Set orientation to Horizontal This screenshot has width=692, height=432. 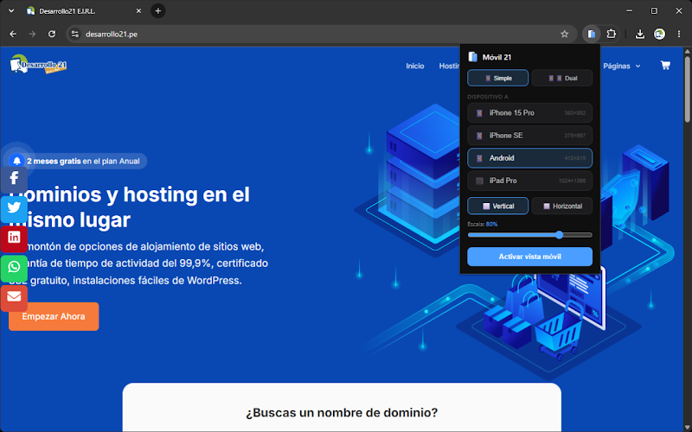point(562,206)
